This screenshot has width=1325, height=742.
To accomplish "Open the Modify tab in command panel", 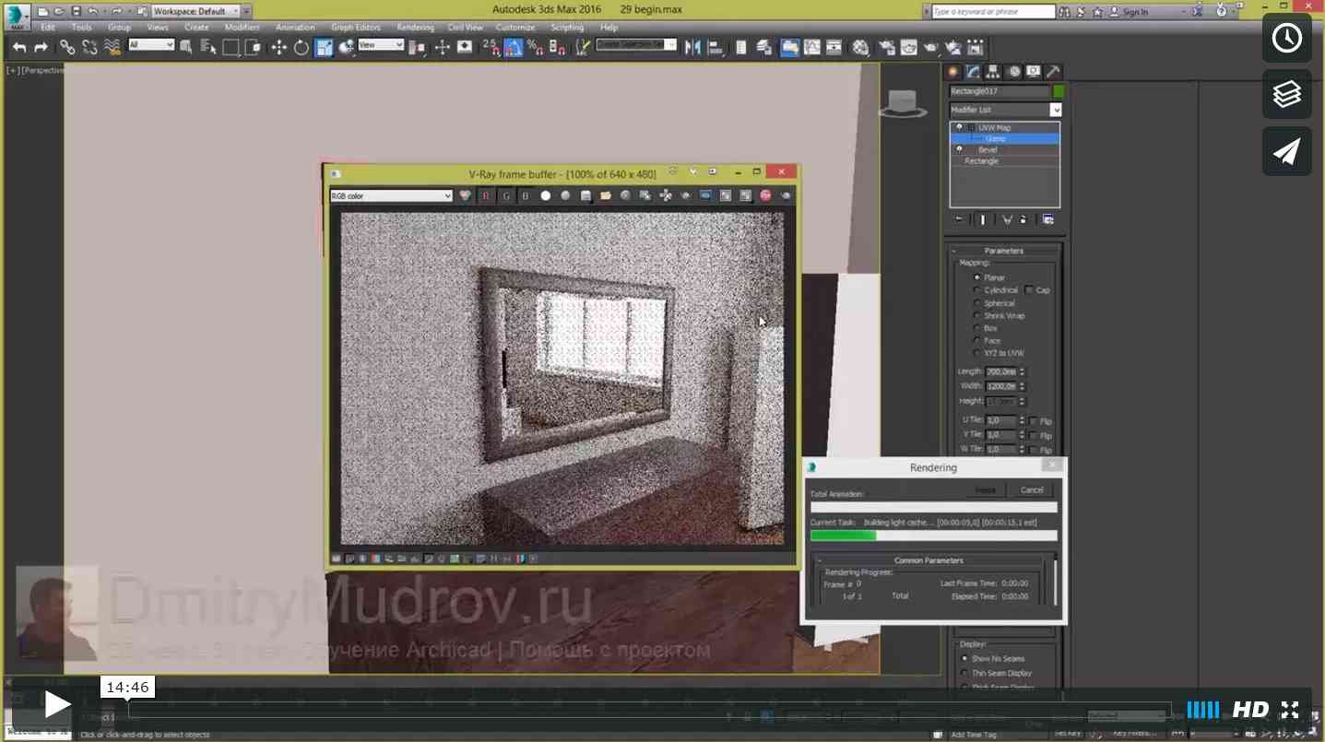I will [973, 72].
